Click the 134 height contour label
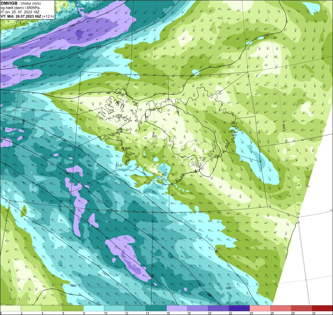333x315 pixels. click(152, 275)
